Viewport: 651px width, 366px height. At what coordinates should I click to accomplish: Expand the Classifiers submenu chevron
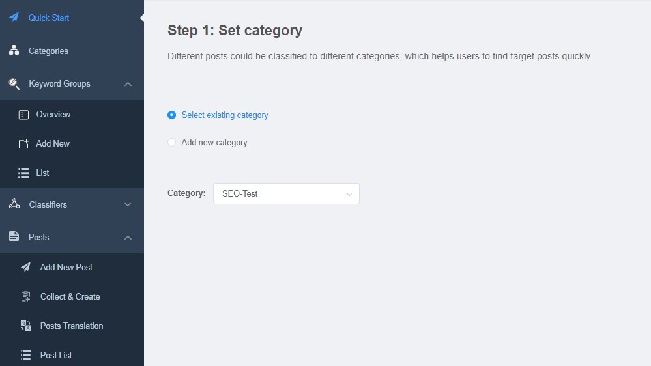tap(128, 204)
